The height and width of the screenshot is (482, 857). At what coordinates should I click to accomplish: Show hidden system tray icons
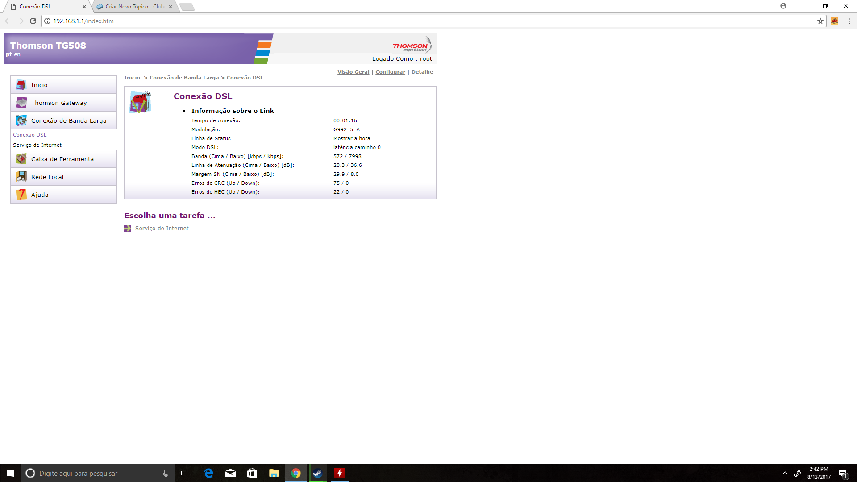785,473
